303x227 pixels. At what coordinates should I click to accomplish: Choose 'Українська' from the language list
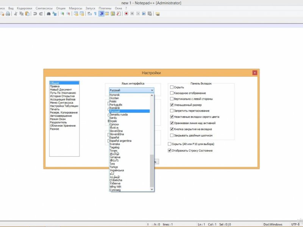click(130, 170)
